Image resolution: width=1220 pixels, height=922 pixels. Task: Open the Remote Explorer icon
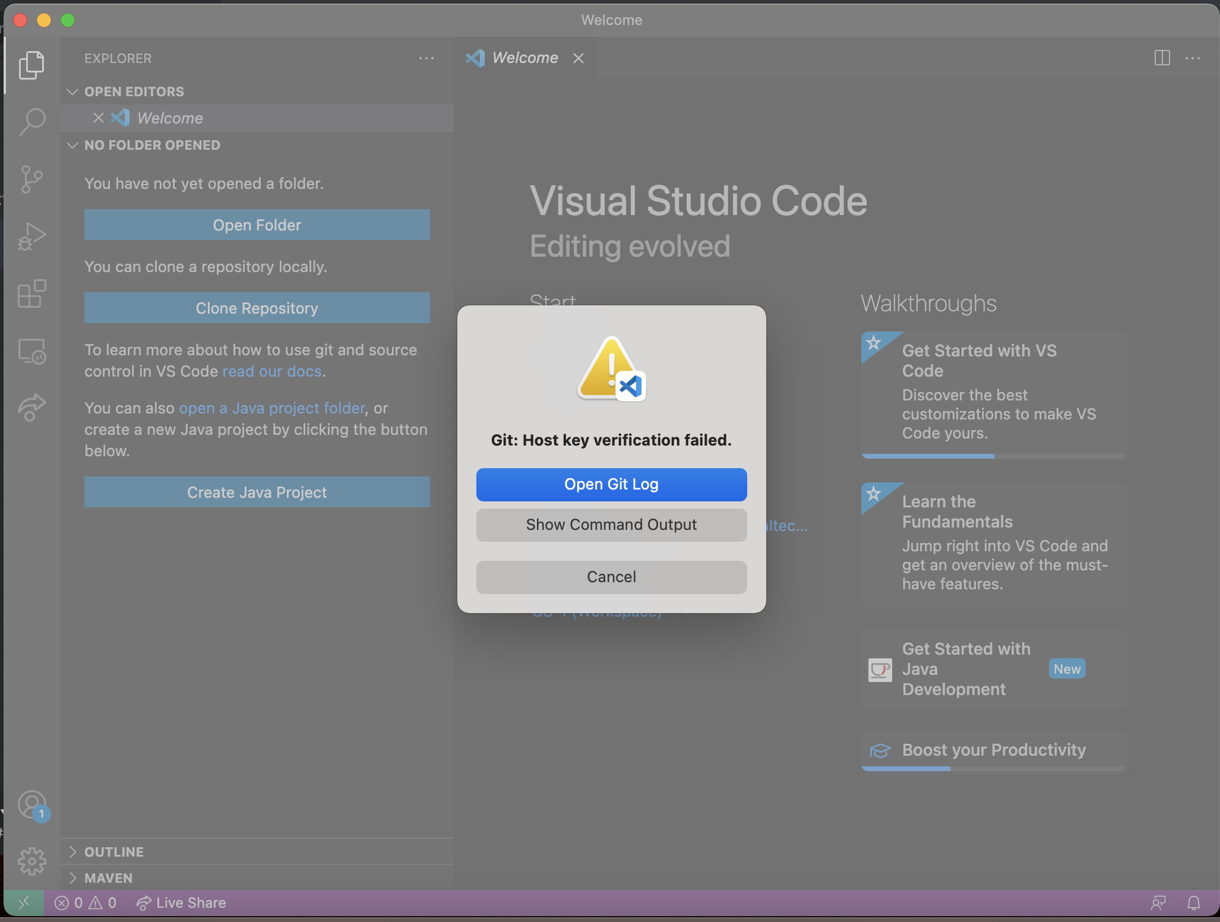click(x=32, y=351)
